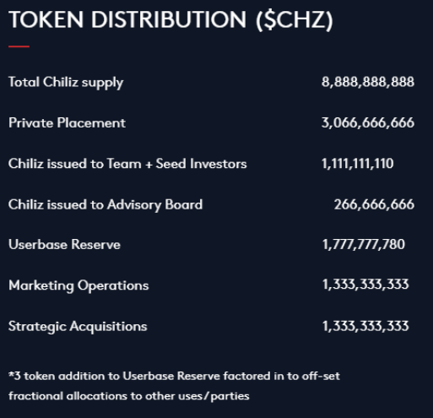Click the red underline below the heading
The width and height of the screenshot is (433, 418).
click(19, 46)
